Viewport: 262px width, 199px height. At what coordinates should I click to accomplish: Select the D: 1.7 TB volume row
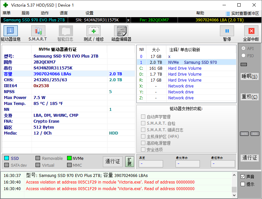(186, 74)
